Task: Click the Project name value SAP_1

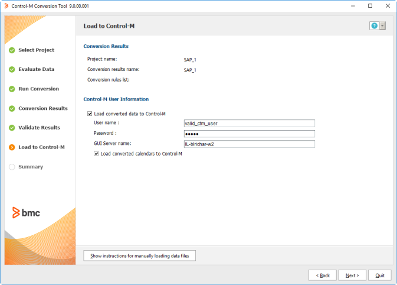Action: (x=190, y=60)
